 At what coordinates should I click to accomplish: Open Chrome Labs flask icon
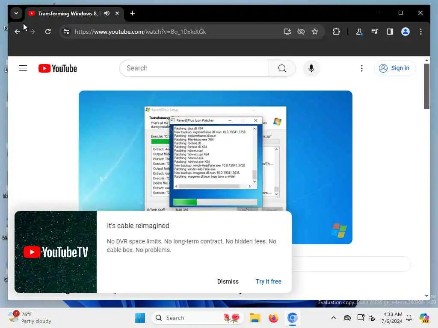(359, 32)
